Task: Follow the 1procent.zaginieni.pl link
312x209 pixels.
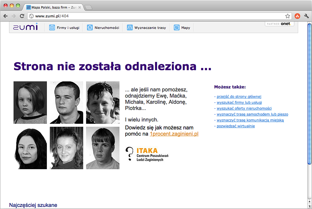Action: [x=174, y=134]
